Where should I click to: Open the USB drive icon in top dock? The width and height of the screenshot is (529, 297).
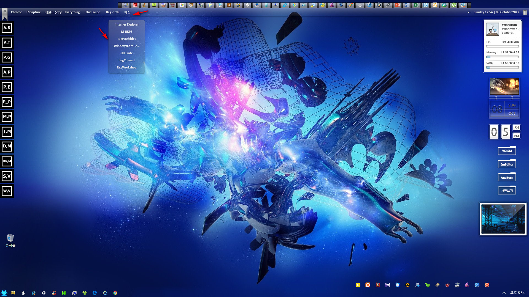pos(388,5)
